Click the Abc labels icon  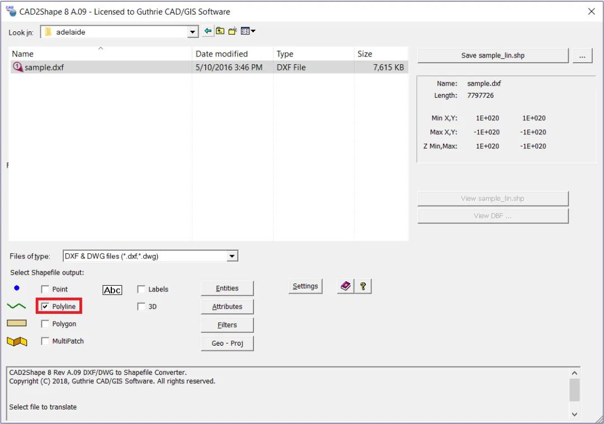click(112, 290)
